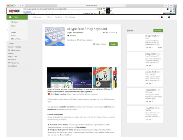183x140 pixels.
Task: Advance screenshots with right chevron
Action: coord(119,67)
